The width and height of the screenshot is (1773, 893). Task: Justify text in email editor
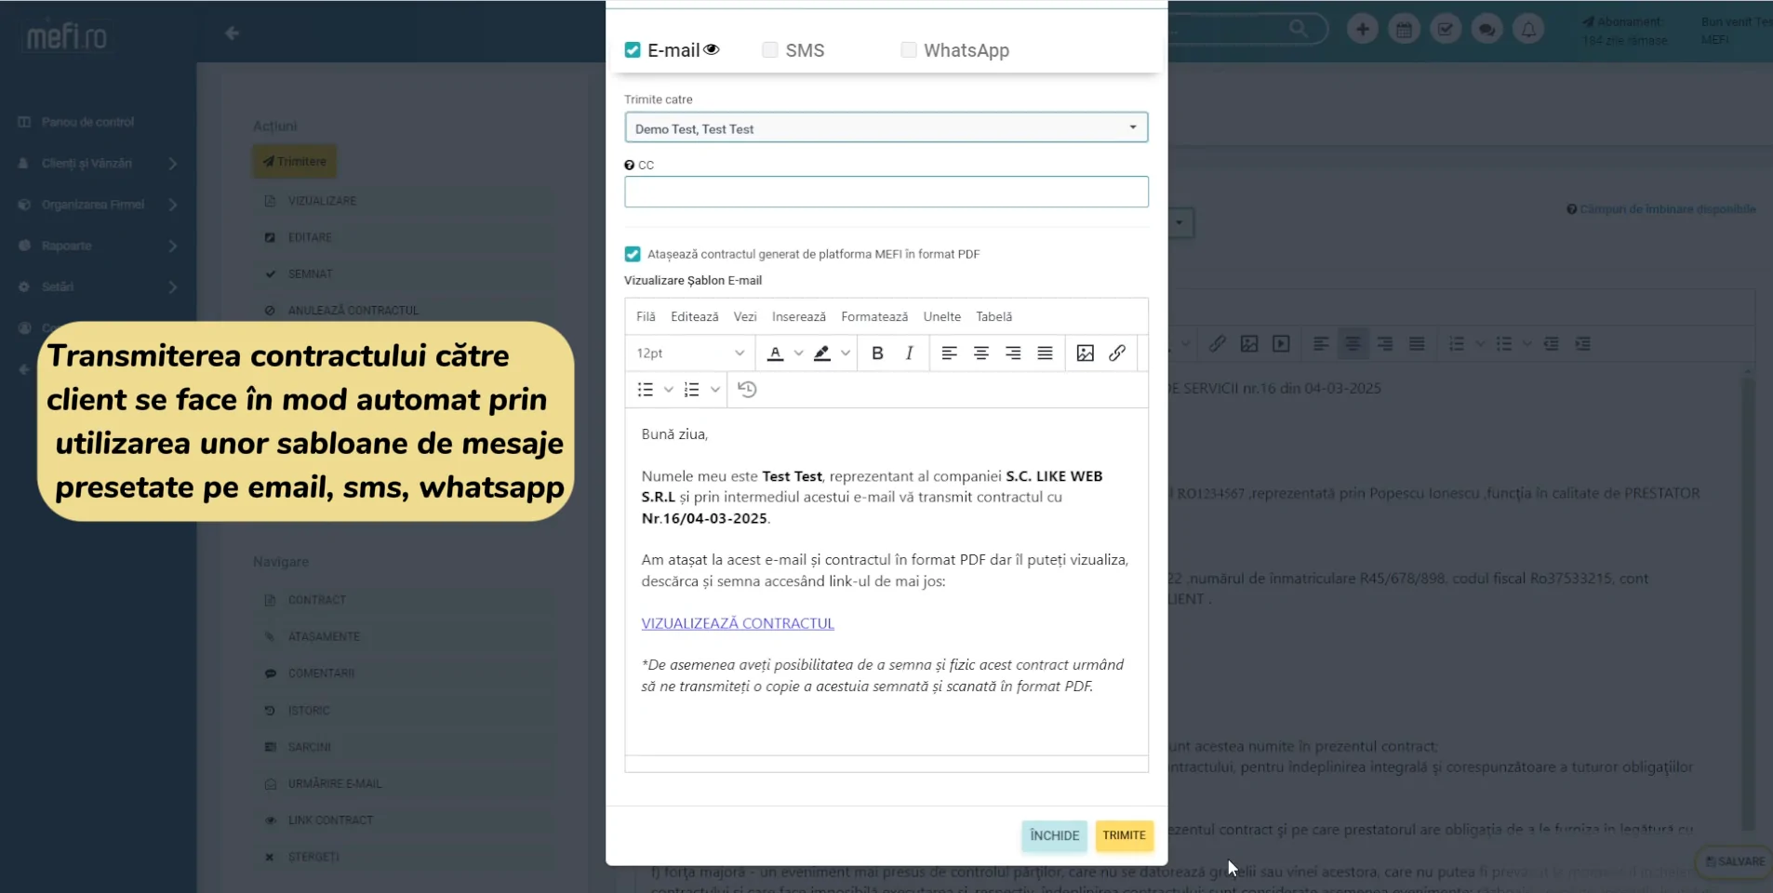coord(1045,353)
